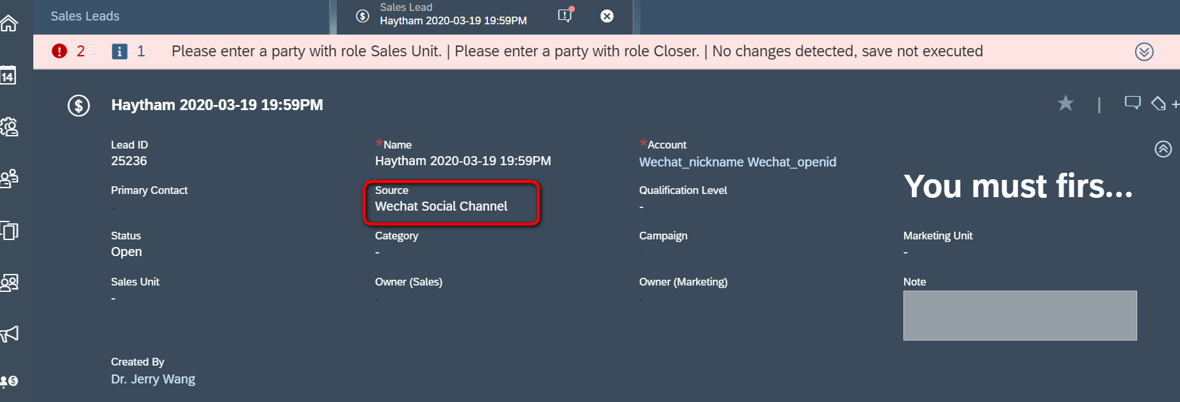Close the Haytham Sales Lead tab
The width and height of the screenshot is (1180, 402).
[x=607, y=16]
